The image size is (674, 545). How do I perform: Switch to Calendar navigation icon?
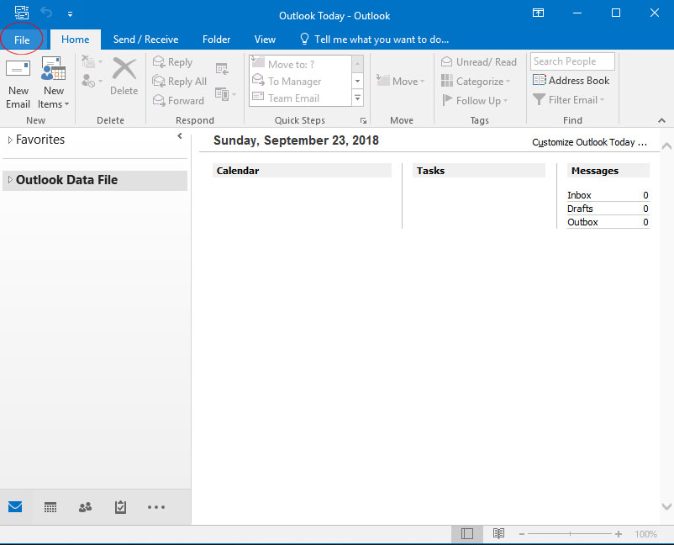tap(50, 508)
